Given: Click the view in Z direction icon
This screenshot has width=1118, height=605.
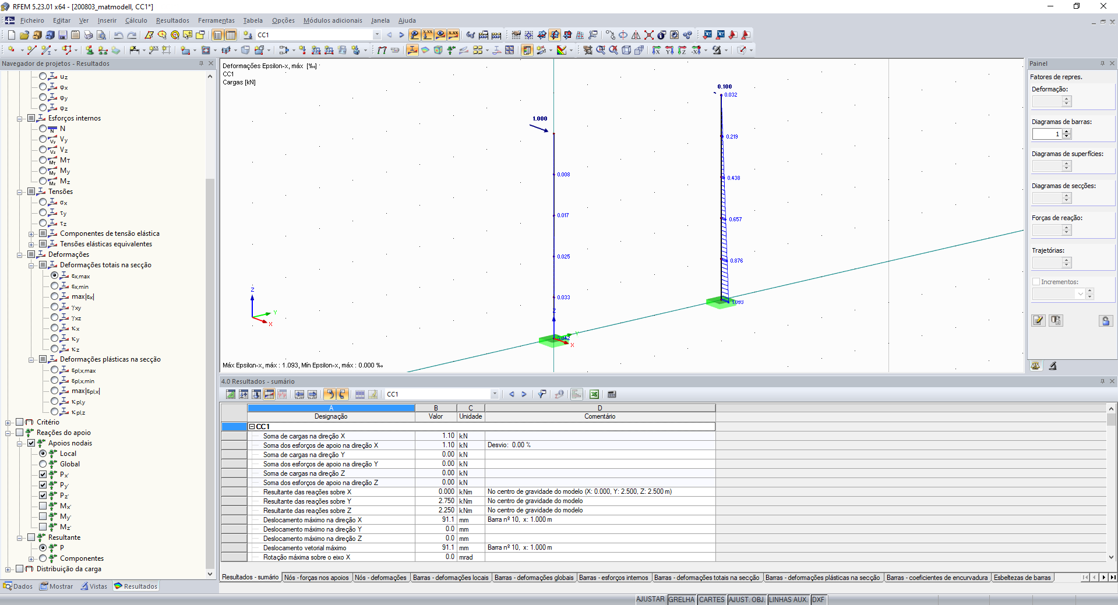Looking at the screenshot, I should tap(682, 50).
